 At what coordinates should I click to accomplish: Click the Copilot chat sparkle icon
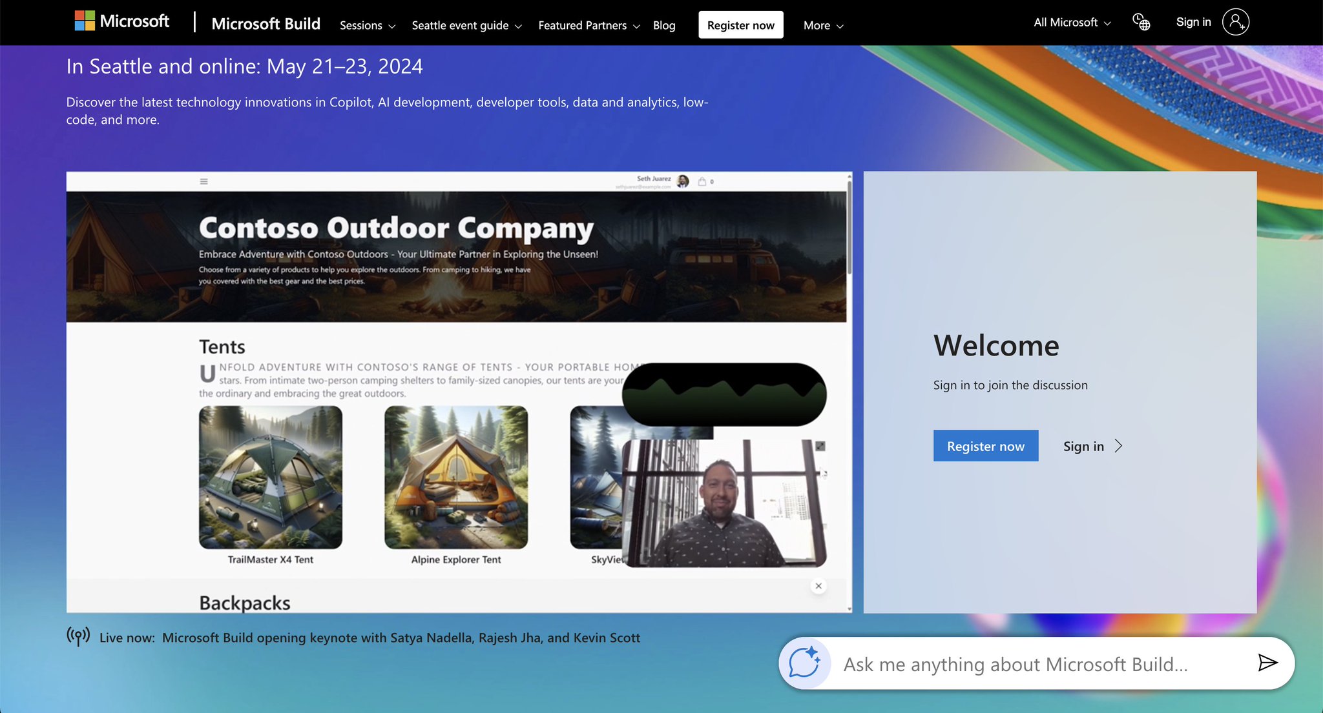[804, 663]
